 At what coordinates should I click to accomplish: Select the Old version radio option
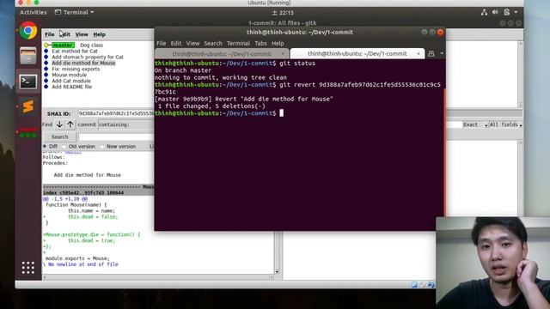click(64, 147)
